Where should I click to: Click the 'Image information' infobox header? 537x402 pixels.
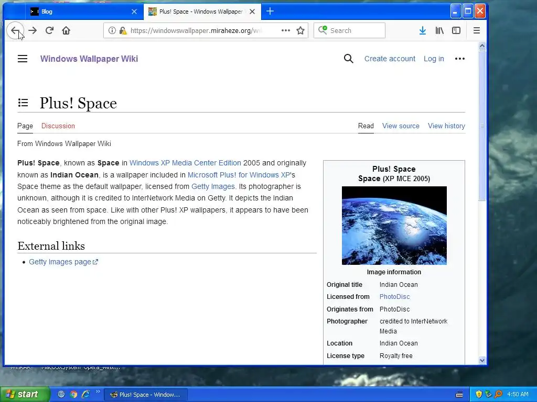394,272
